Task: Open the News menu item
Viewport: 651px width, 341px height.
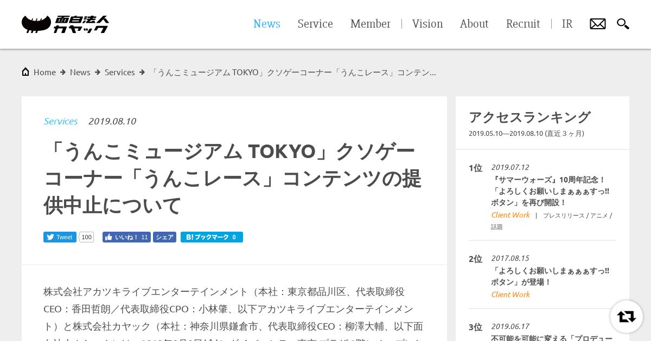Action: coord(267,24)
